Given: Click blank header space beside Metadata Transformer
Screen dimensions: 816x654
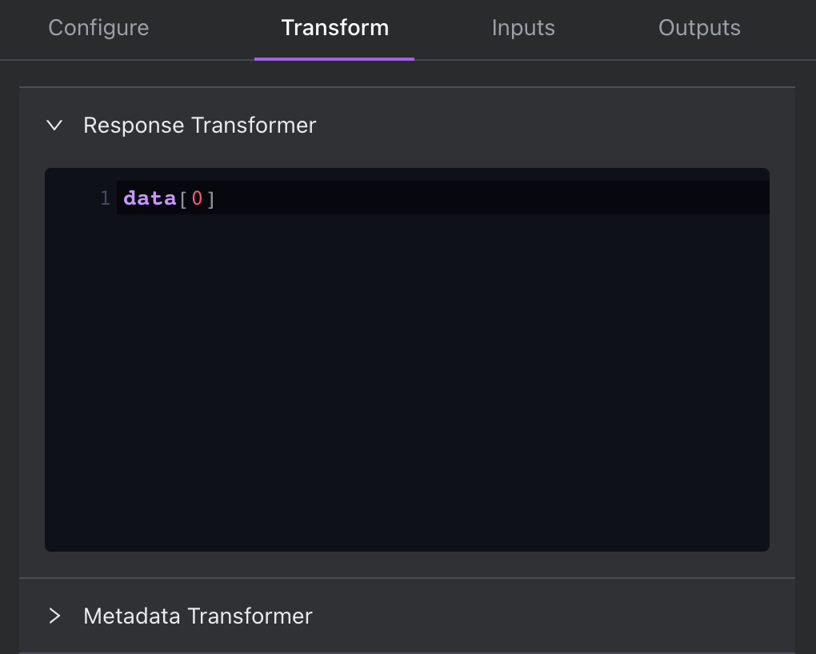Looking at the screenshot, I should coord(560,616).
